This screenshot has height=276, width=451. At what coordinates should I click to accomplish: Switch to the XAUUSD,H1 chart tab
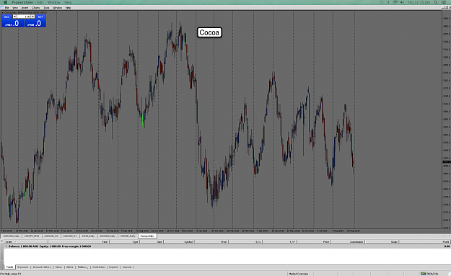(70, 236)
